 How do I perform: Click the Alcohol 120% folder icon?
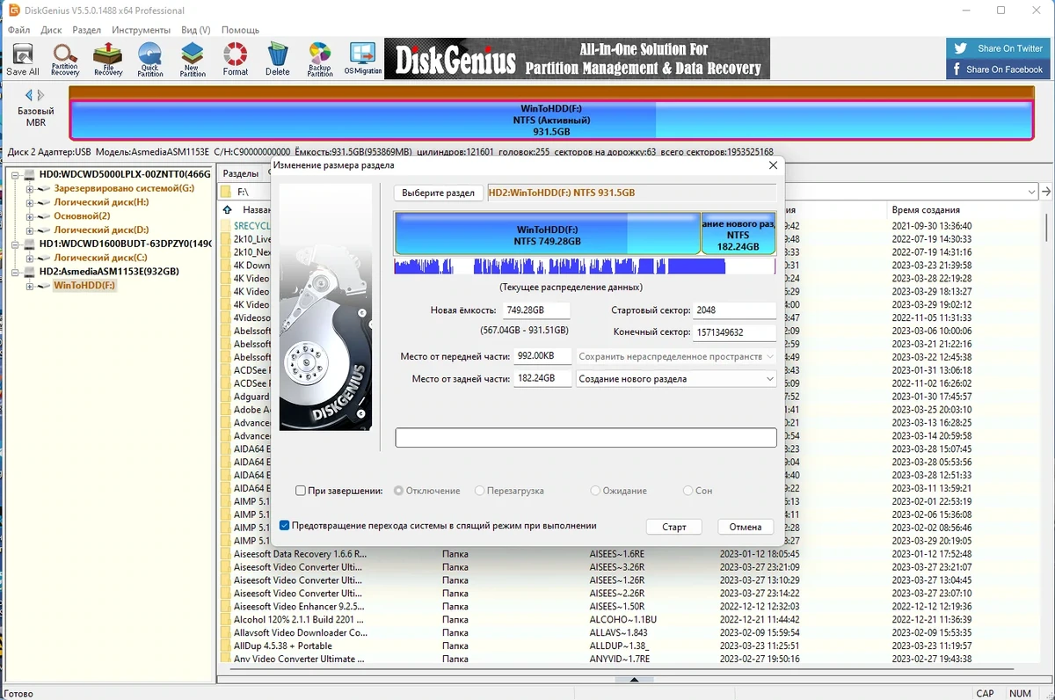[226, 619]
